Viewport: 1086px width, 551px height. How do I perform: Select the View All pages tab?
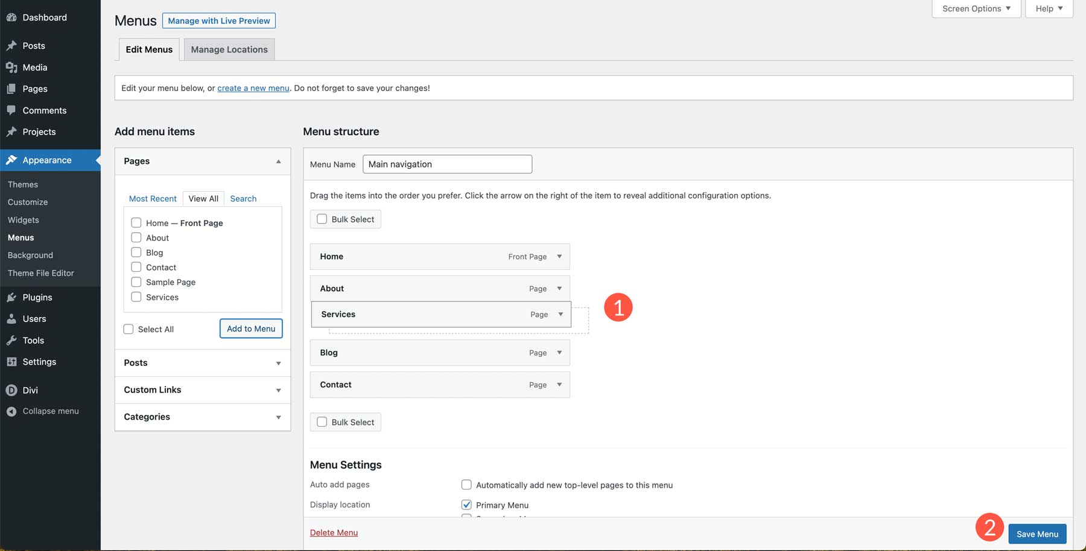pos(203,199)
